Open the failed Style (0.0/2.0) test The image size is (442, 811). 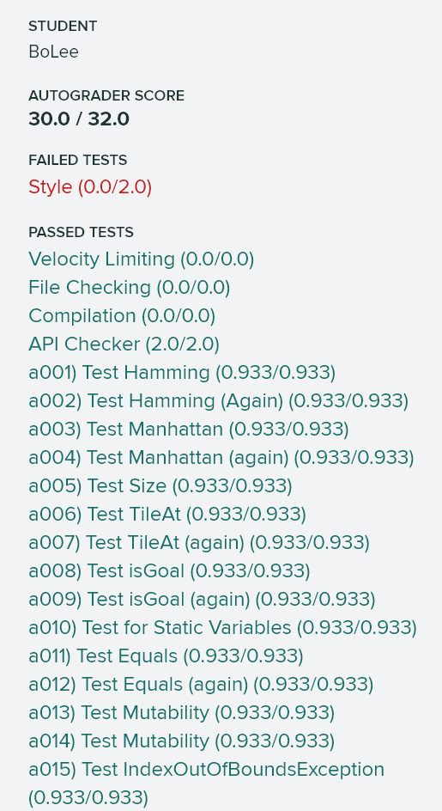[x=90, y=187]
